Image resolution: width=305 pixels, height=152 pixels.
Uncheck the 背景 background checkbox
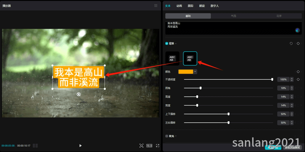tap(167, 44)
